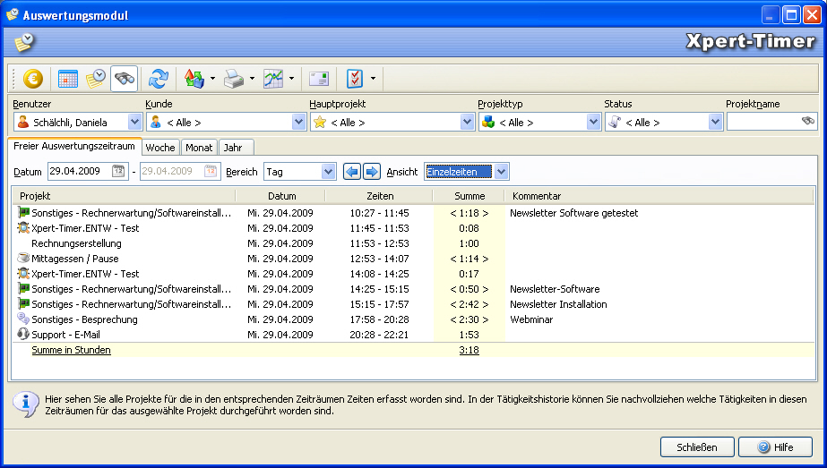827x468 pixels.
Task: Toggle the binoculars search toolbar button
Action: [125, 79]
